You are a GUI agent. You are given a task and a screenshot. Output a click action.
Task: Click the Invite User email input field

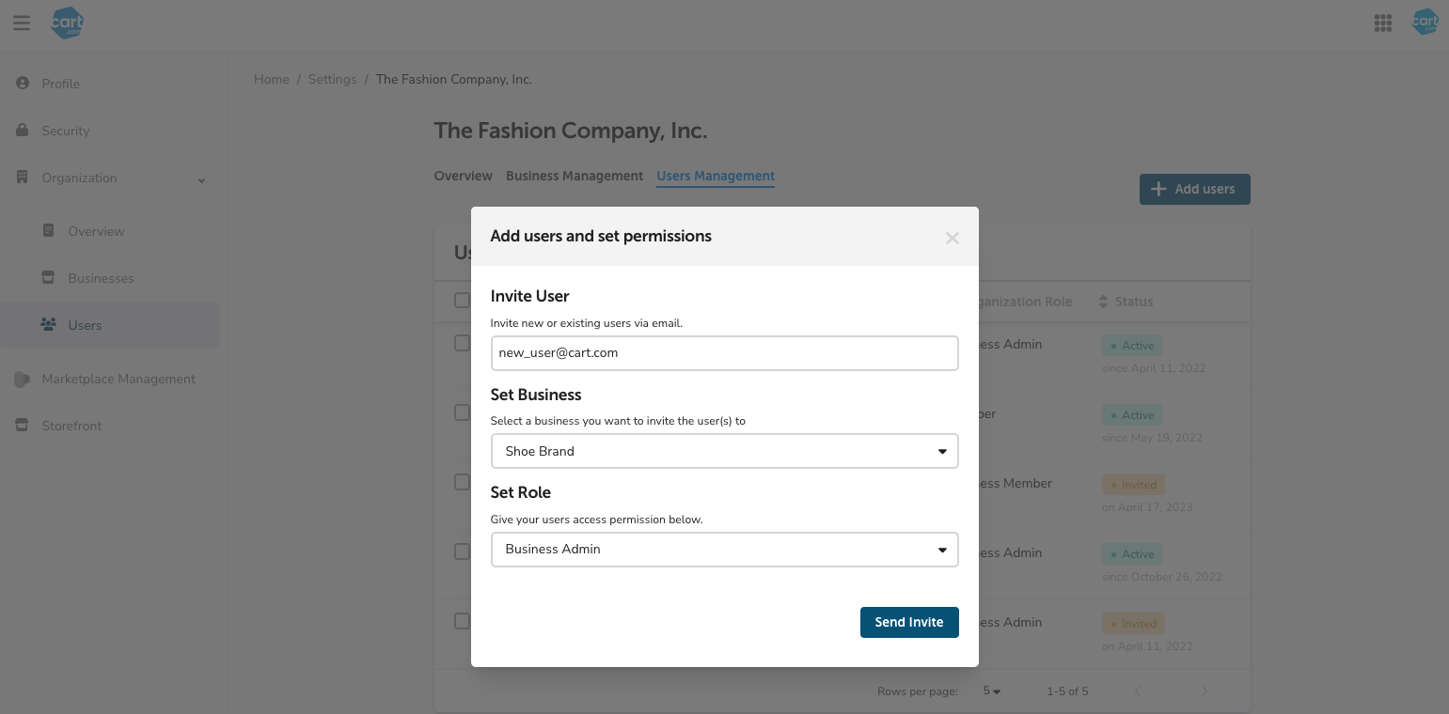coord(724,353)
